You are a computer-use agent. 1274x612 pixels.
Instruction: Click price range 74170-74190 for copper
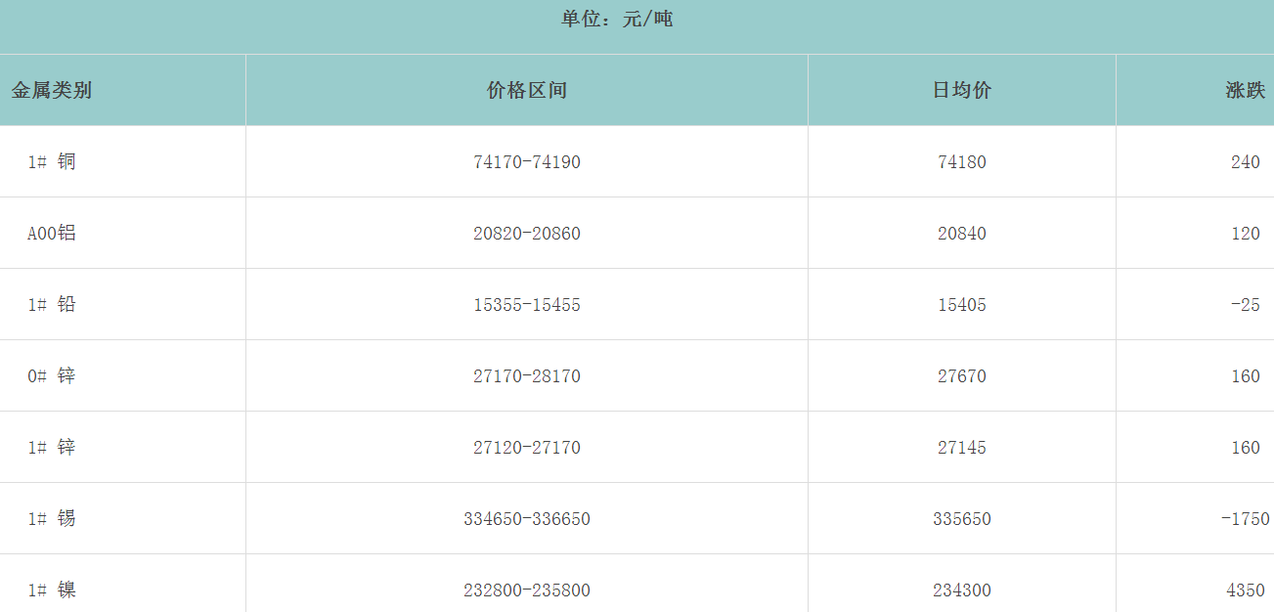526,162
